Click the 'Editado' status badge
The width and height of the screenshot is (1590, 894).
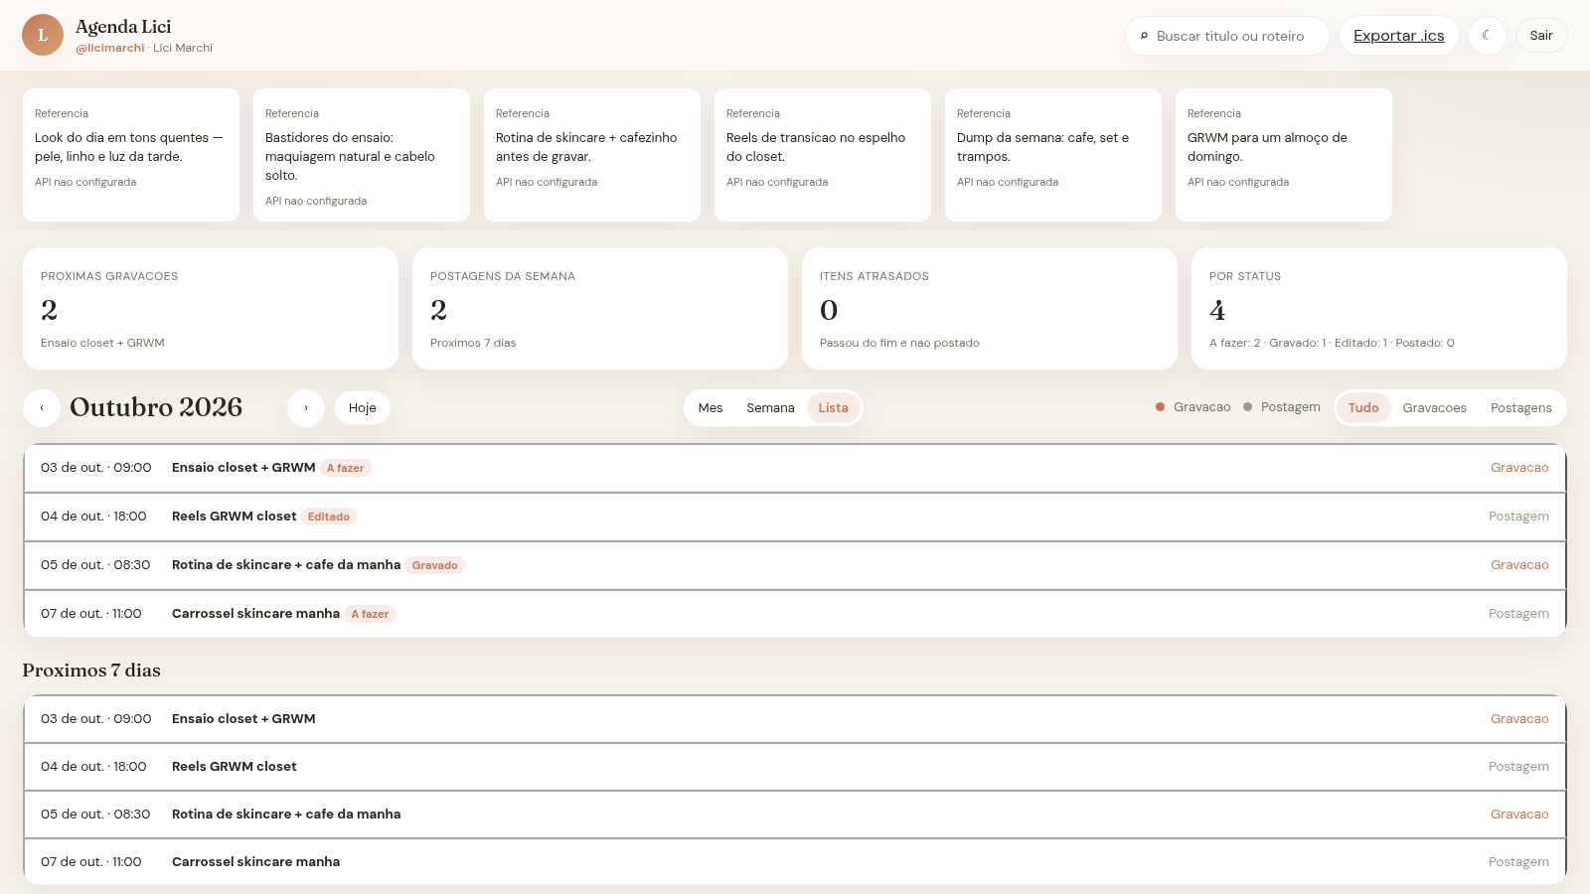pyautogui.click(x=329, y=517)
